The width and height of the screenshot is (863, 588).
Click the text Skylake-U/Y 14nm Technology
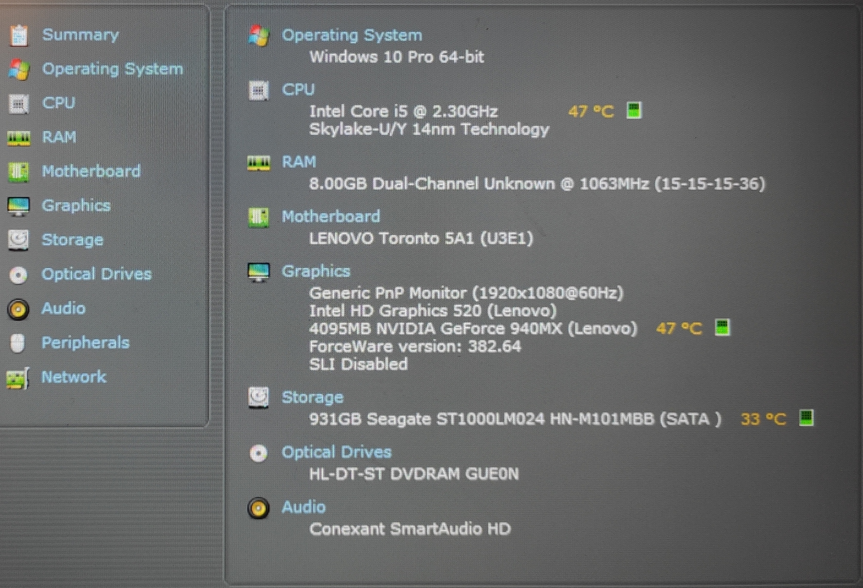tap(429, 129)
